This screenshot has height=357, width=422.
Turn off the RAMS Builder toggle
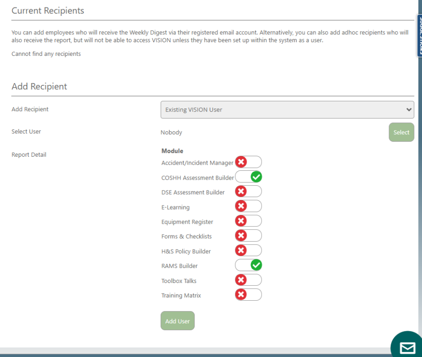coord(248,265)
